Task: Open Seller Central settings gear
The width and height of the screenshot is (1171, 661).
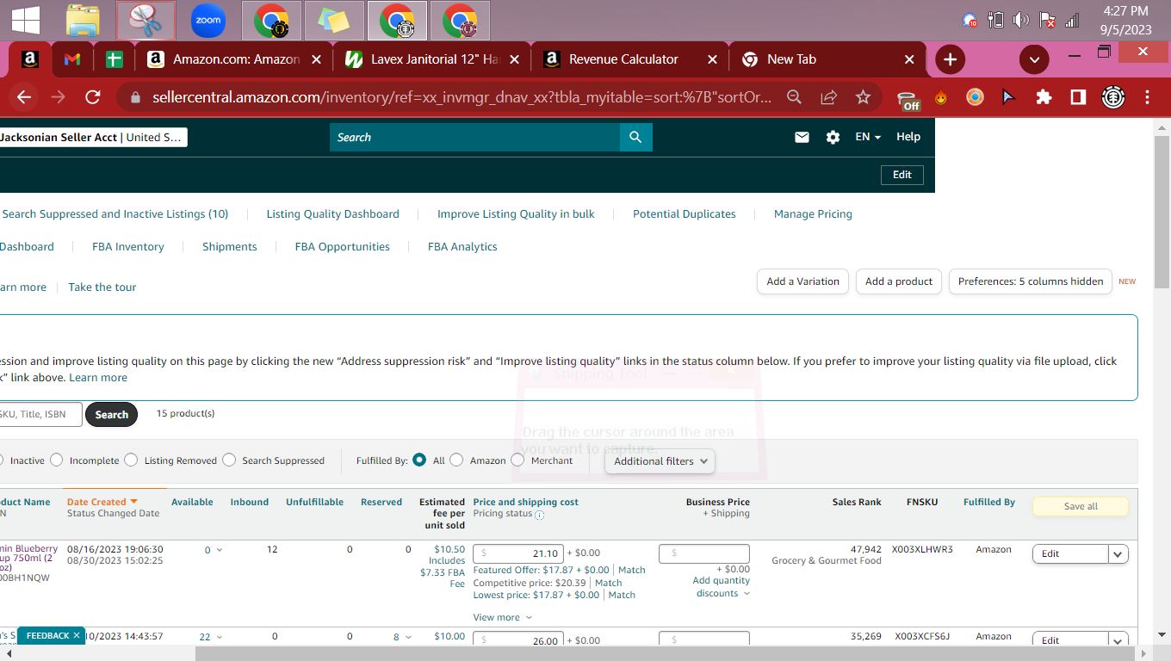Action: 833,137
